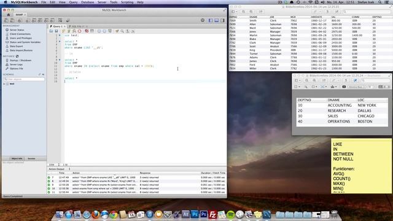Viewport: 393px width, 221px height.
Task: Click the Filter objects search field
Action: click(25, 79)
